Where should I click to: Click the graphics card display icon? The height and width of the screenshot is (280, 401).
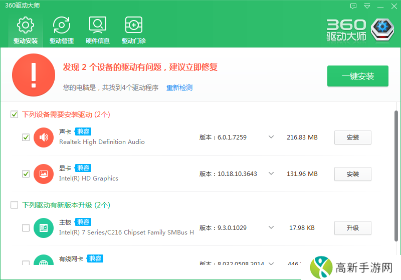44,174
